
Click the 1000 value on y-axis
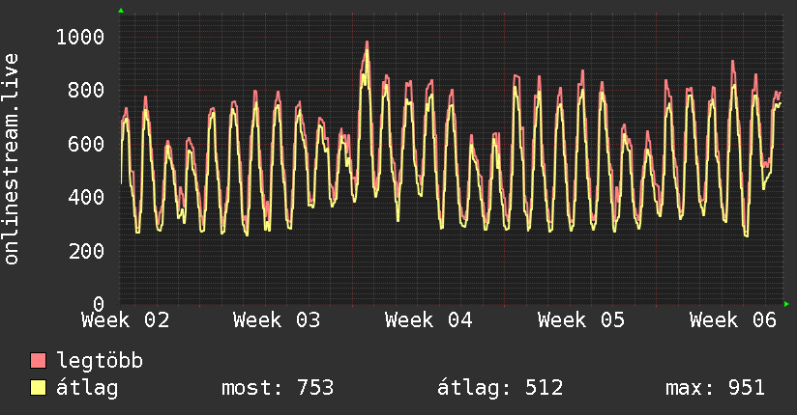(x=80, y=37)
